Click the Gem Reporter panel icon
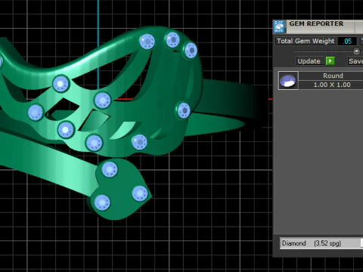The height and width of the screenshot is (272, 363). pyautogui.click(x=279, y=26)
